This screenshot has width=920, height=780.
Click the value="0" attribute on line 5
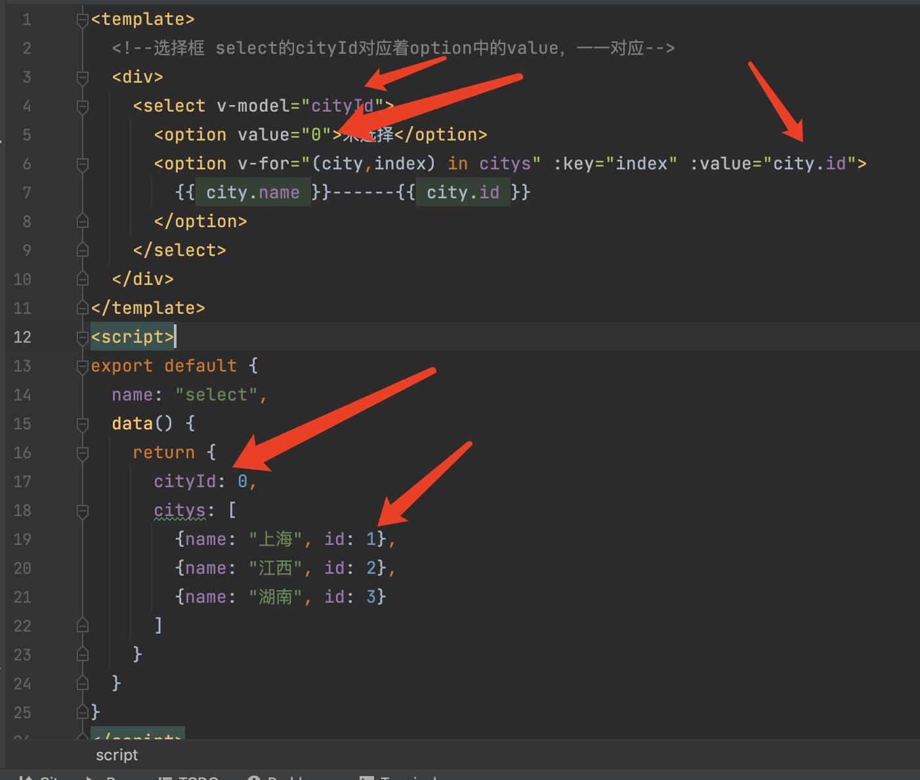[284, 135]
